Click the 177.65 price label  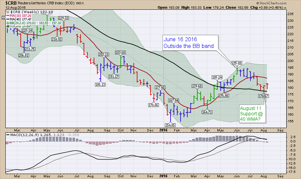pos(160,87)
